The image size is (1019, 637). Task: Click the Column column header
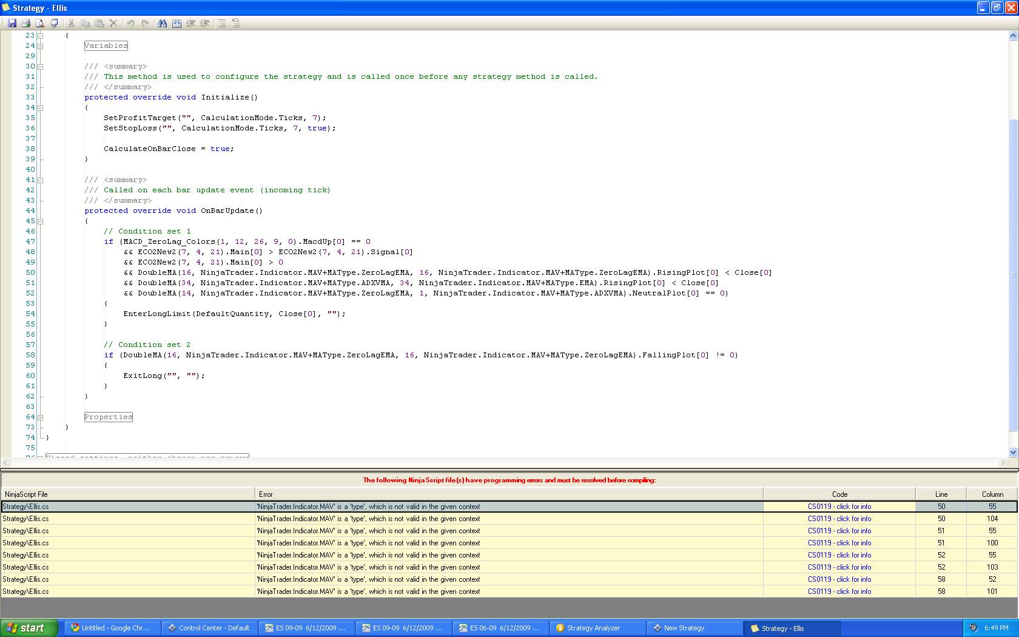pyautogui.click(x=992, y=494)
